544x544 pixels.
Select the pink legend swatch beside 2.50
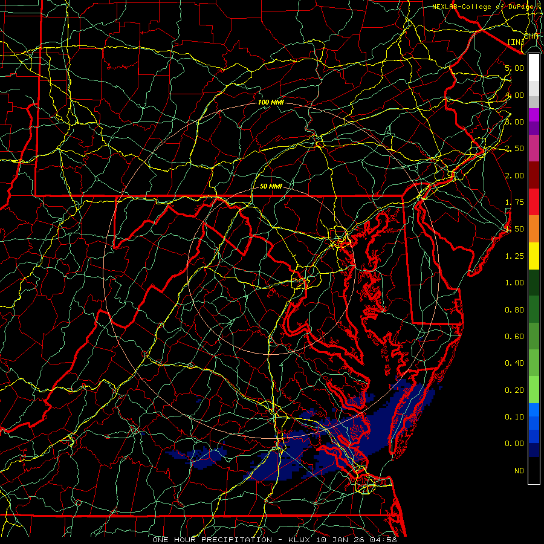(x=534, y=148)
